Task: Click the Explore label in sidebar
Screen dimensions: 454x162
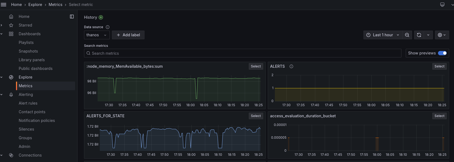Action: coord(25,77)
